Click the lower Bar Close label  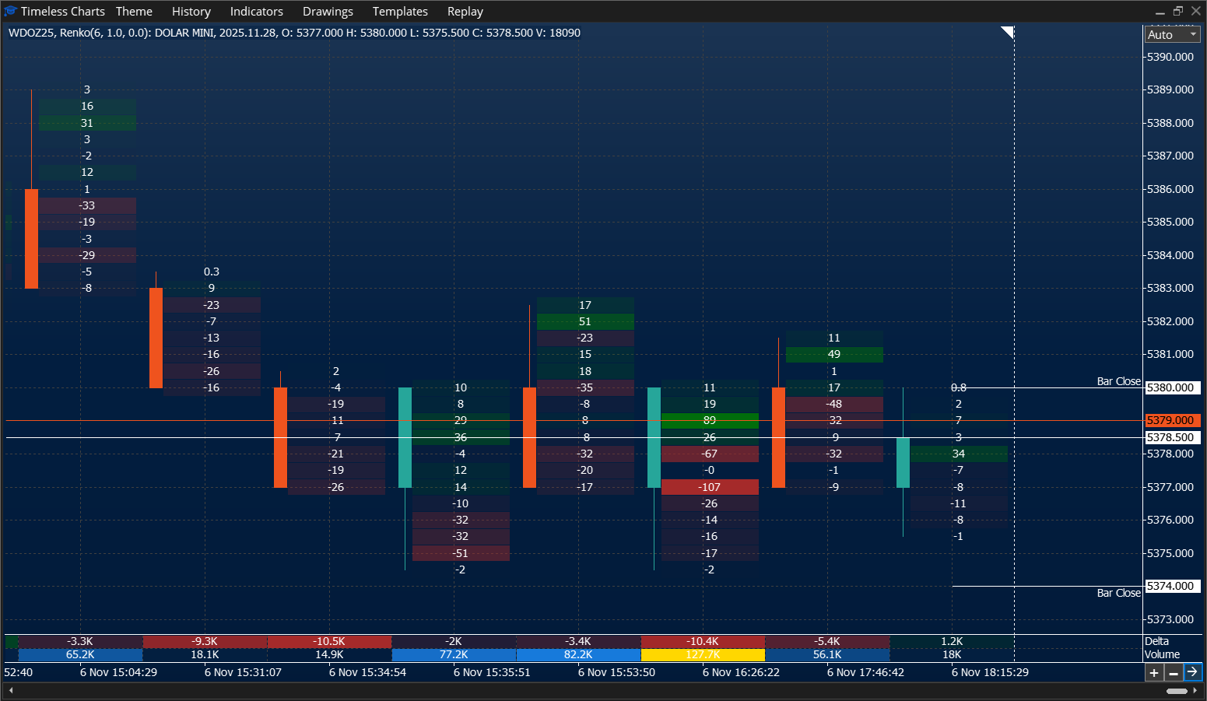pyautogui.click(x=1118, y=593)
